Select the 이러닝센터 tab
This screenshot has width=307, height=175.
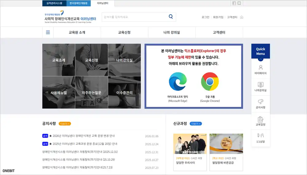tap(103, 3)
